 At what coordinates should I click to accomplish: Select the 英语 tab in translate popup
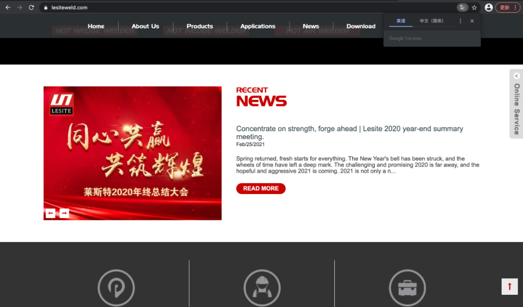401,21
